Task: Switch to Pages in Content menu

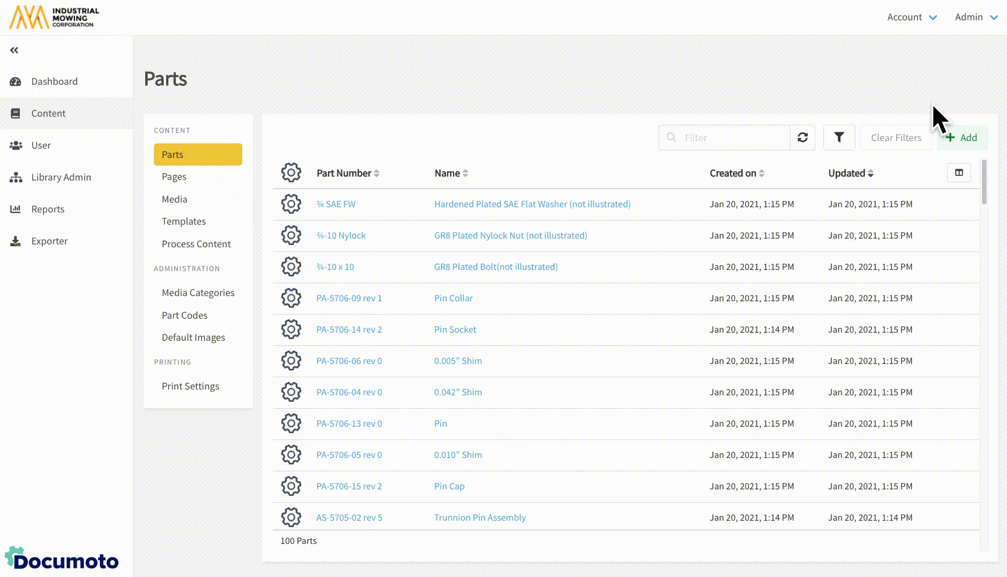Action: (x=174, y=177)
